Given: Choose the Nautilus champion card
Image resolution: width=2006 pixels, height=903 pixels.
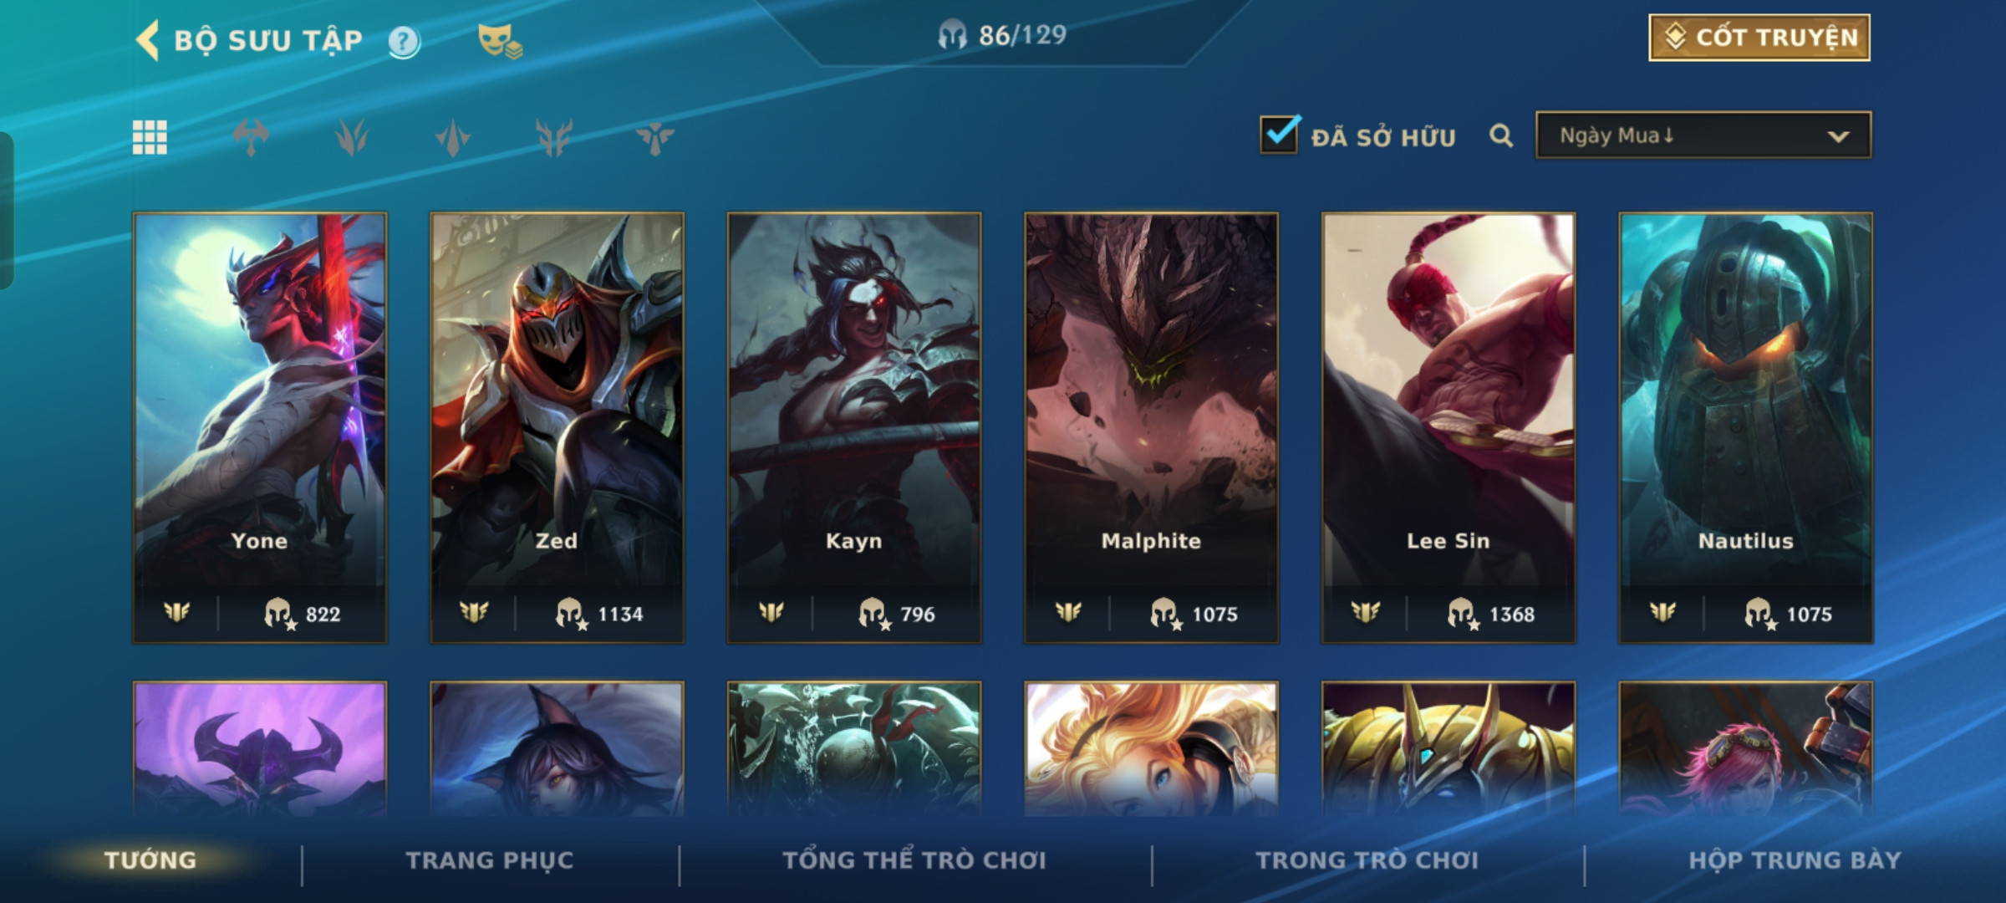Looking at the screenshot, I should [1746, 428].
